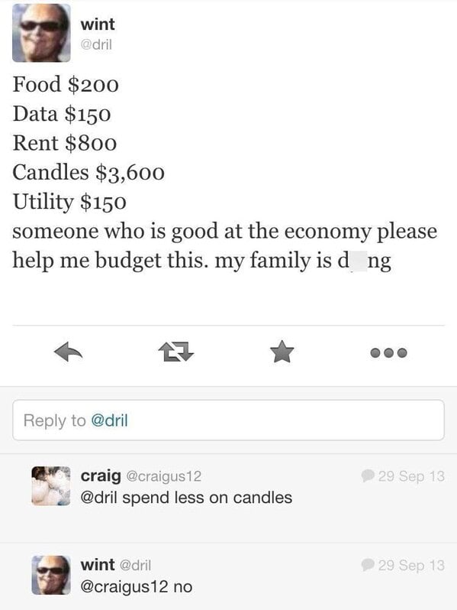Image resolution: width=457 pixels, height=610 pixels.
Task: Focus the Reply to @dril field
Action: [228, 420]
